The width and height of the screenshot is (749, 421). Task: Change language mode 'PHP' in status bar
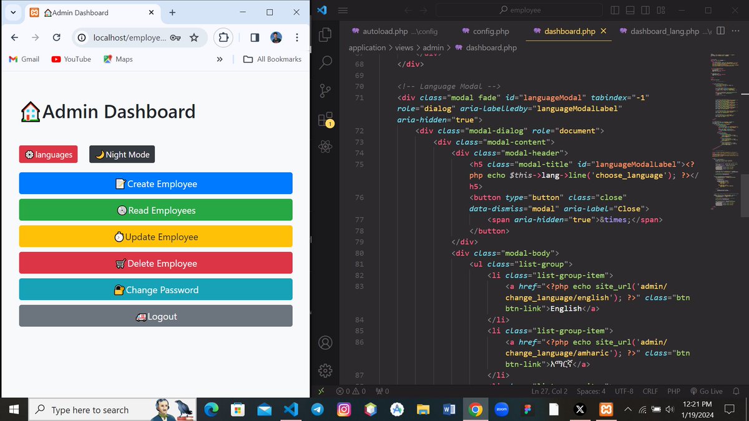click(673, 391)
